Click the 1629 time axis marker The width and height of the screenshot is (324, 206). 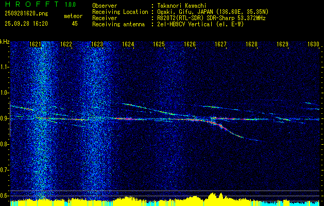pyautogui.click(x=282, y=44)
